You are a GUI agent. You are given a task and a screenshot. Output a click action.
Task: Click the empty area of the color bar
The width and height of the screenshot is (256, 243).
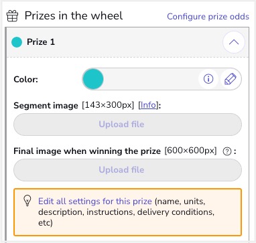[x=151, y=79]
